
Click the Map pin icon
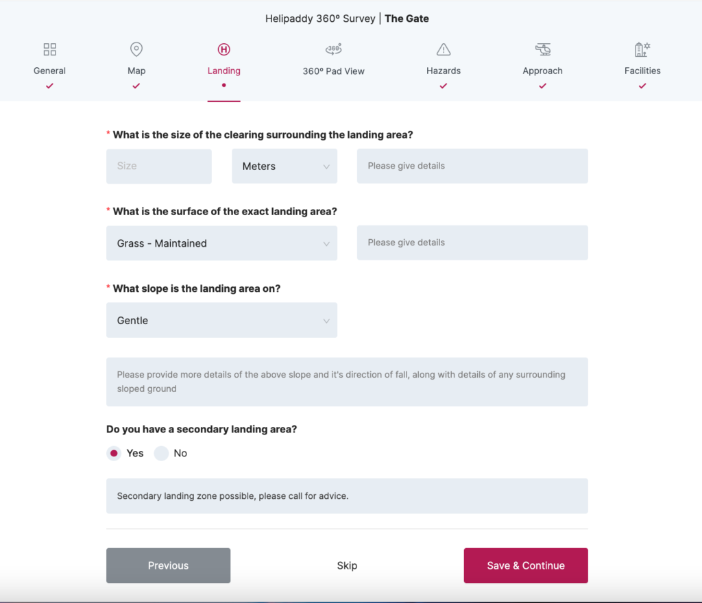tap(136, 49)
